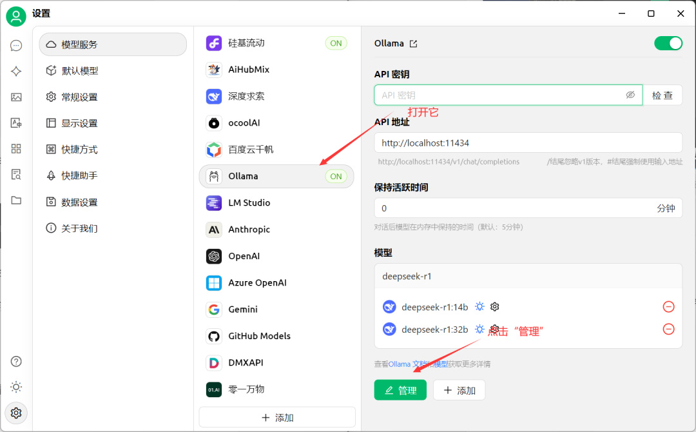The width and height of the screenshot is (696, 432).
Task: Focus the 保持活跃时间 minutes field
Action: pyautogui.click(x=528, y=208)
